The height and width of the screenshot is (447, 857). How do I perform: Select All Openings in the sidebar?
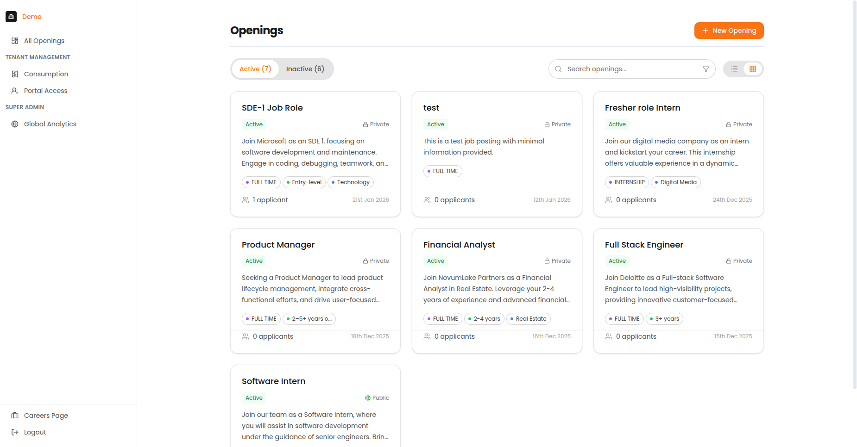(44, 41)
